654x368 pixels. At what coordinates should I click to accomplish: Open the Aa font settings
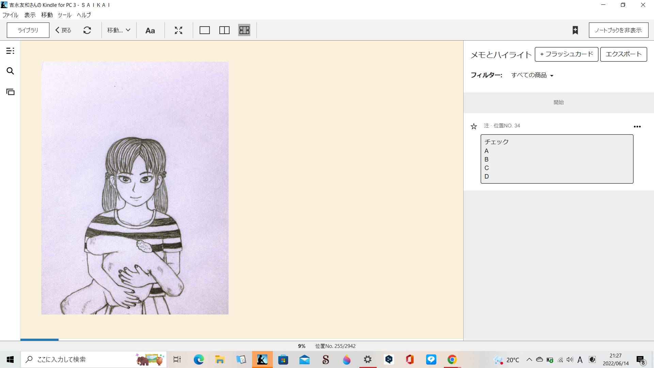click(150, 30)
